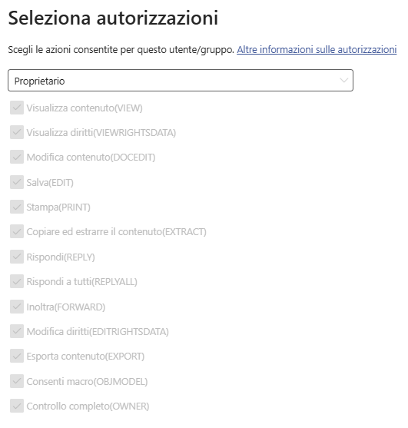
Task: Click the Inoltra(FORWARD) label text
Action: [66, 307]
